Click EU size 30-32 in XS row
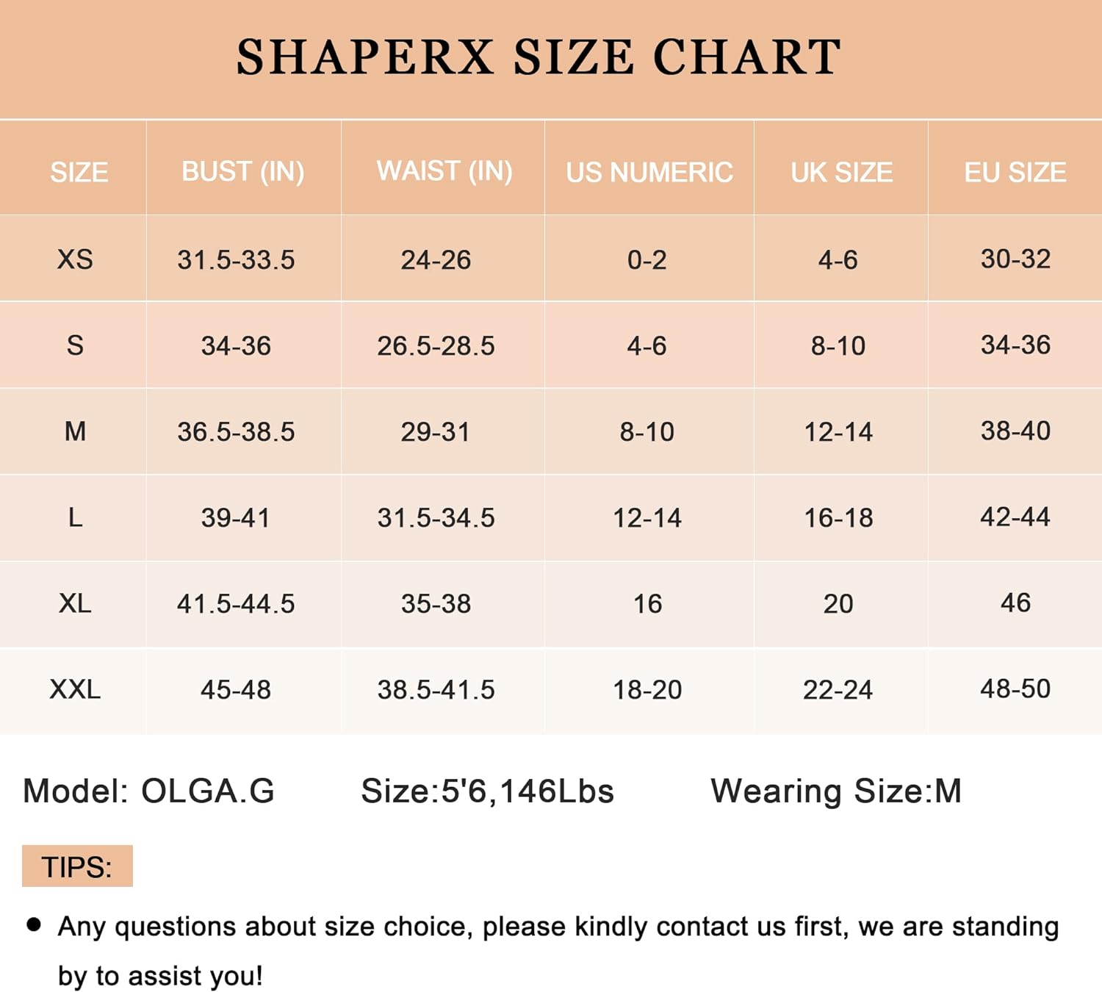This screenshot has height=992, width=1102. [1015, 259]
